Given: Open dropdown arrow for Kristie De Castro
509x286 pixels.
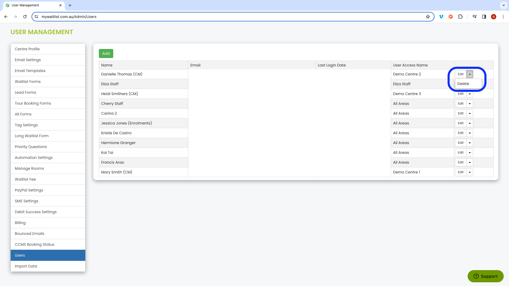Looking at the screenshot, I should tap(470, 133).
